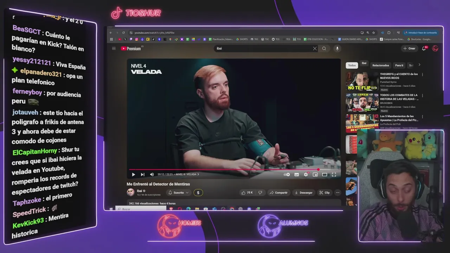Click the Descargar button
Viewport: 450px width, 253px height.
[x=303, y=193]
